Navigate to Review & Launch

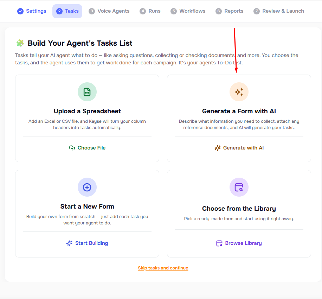point(278,11)
